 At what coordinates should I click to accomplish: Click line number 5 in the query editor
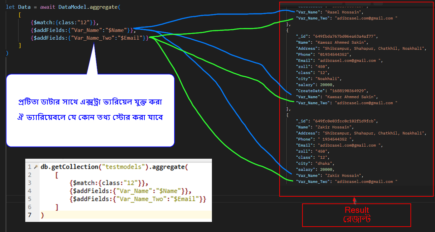click(x=30, y=199)
